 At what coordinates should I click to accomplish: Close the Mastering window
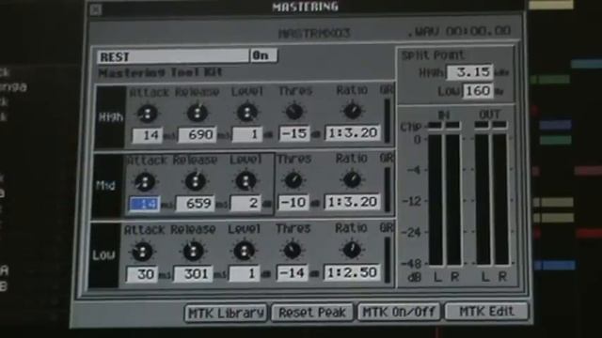coord(96,9)
